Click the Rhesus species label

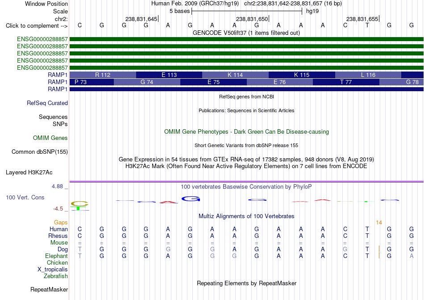[x=58, y=236]
